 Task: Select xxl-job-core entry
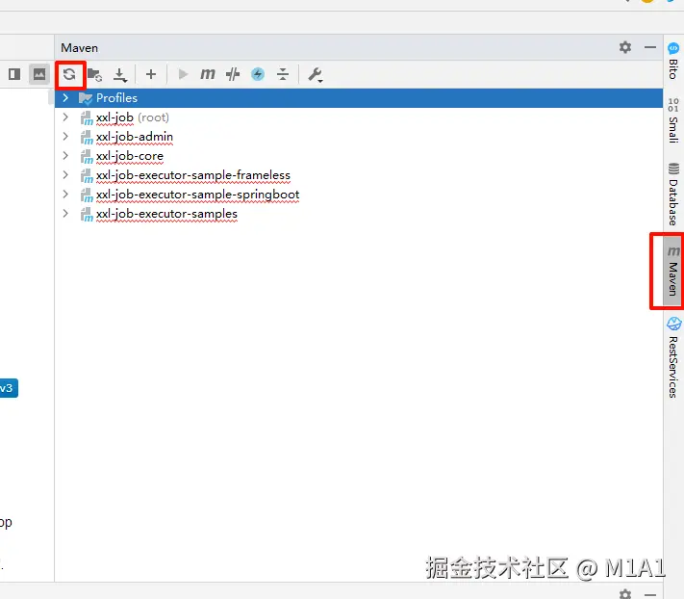tap(359, 156)
